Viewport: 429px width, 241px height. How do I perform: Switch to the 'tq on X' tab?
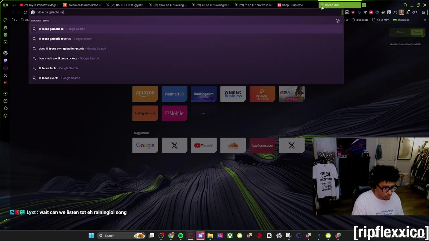pyautogui.click(x=254, y=5)
